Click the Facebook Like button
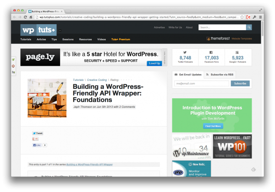 click(37, 145)
